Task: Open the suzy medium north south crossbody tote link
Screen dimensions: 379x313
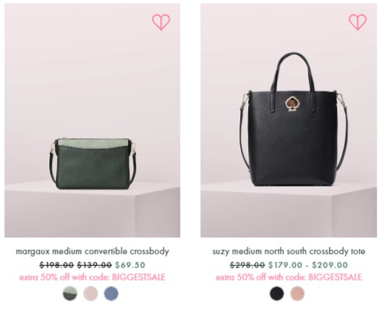Action: tap(289, 252)
